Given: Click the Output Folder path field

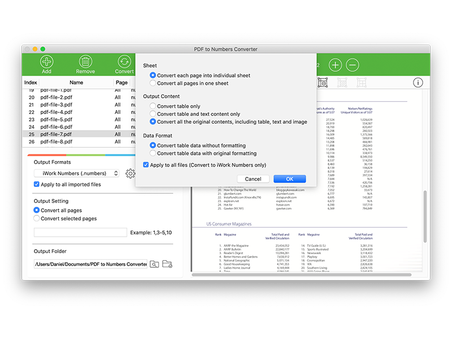Looking at the screenshot, I should (90, 264).
